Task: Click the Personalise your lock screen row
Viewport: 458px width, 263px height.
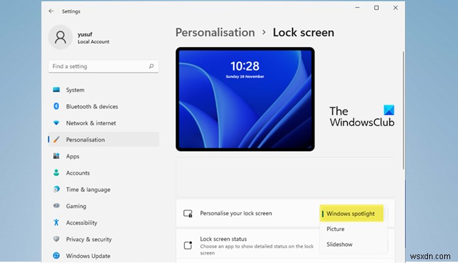Action: [x=285, y=213]
